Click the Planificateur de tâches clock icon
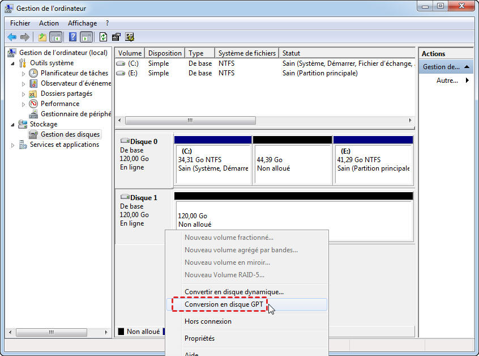Viewport: 479px width, 356px height. (33, 73)
